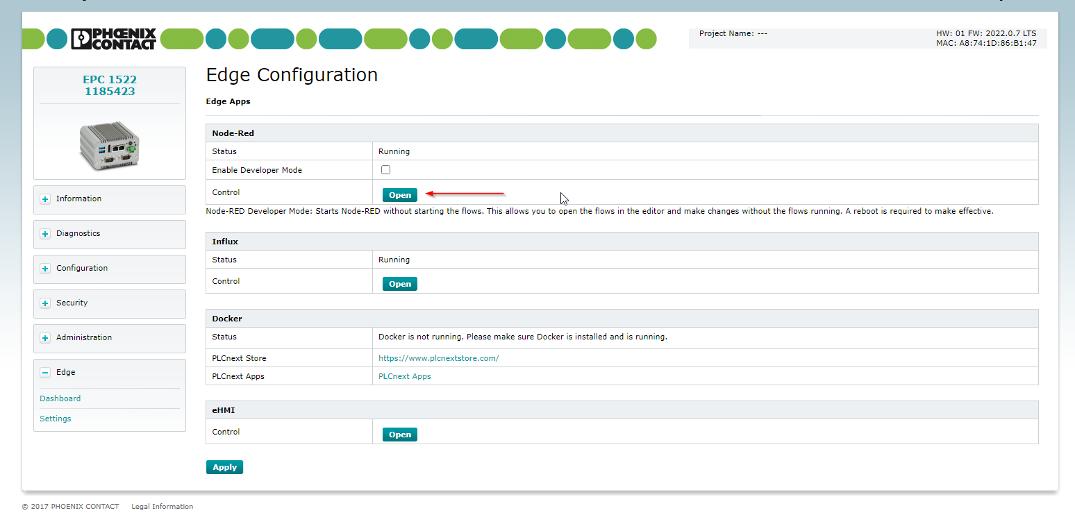Open the PLCnext Apps link

(405, 376)
